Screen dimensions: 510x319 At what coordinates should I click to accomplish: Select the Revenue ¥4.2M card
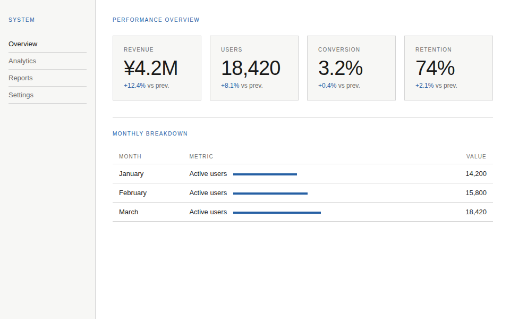click(x=157, y=68)
